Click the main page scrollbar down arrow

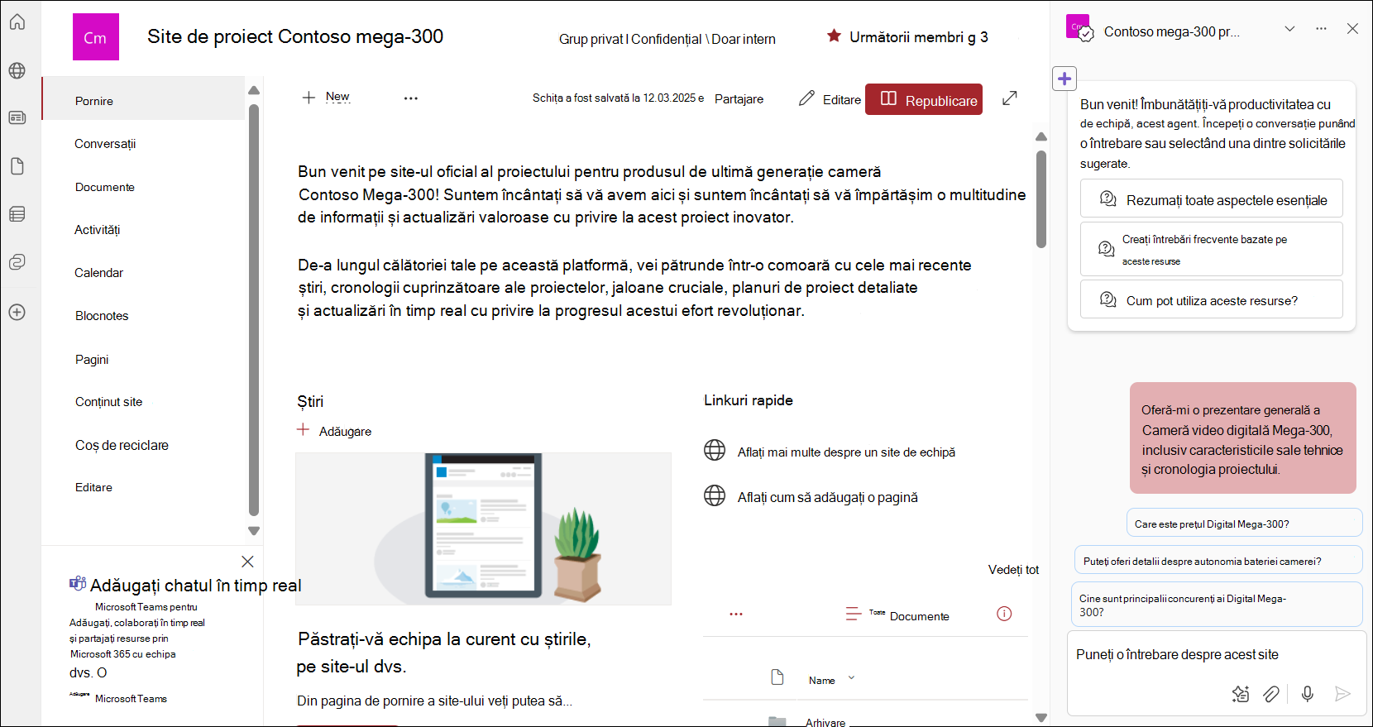click(1041, 717)
